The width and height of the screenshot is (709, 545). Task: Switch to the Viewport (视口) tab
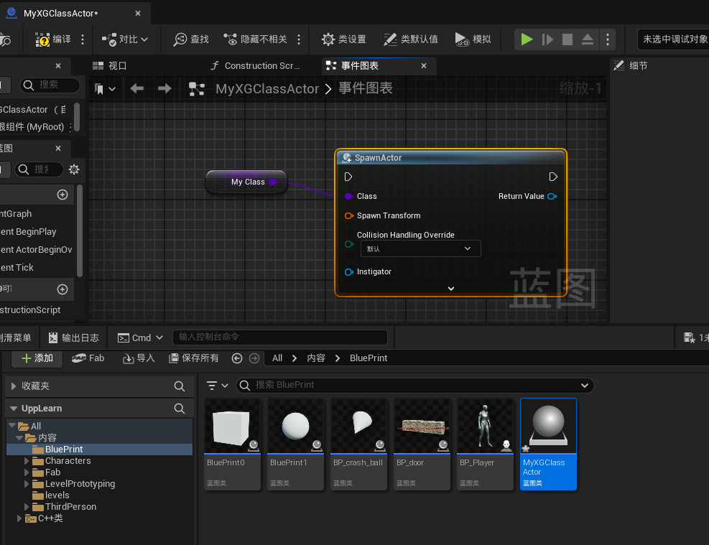(x=110, y=66)
